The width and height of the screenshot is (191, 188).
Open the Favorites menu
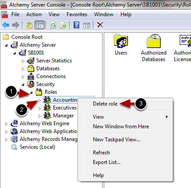tap(77, 14)
